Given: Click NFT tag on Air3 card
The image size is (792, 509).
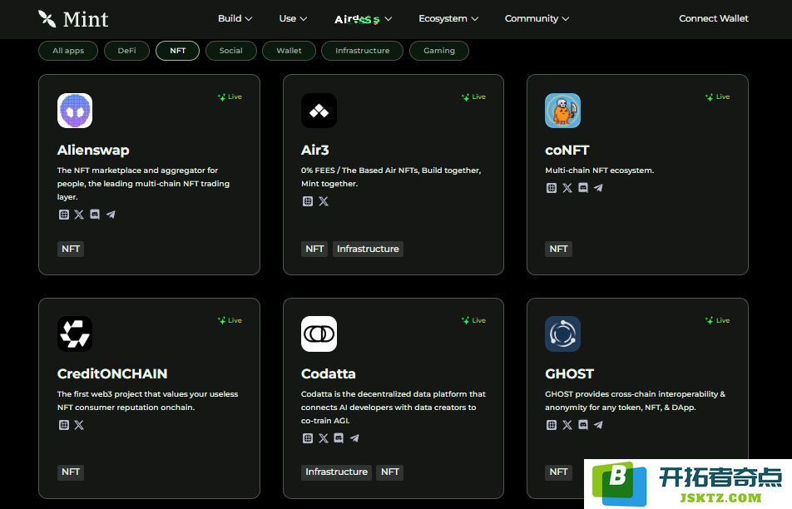Looking at the screenshot, I should pyautogui.click(x=314, y=249).
